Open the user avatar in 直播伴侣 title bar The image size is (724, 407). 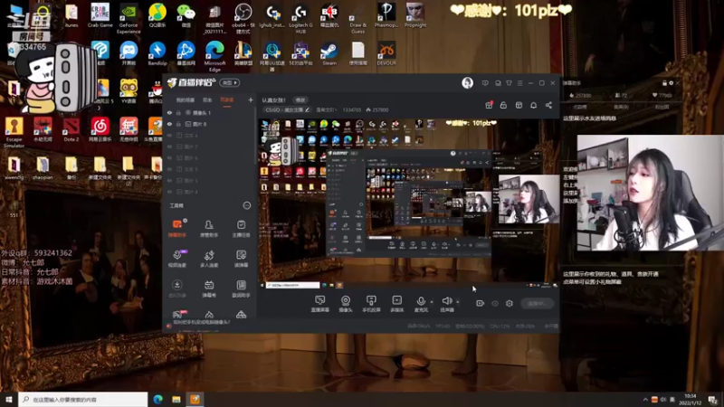(x=467, y=83)
